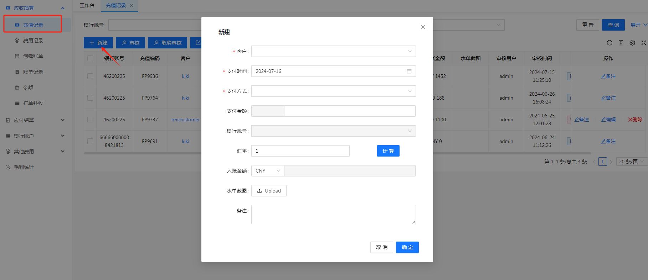
Task: Select checkbox for row FP9936
Action: [x=90, y=76]
